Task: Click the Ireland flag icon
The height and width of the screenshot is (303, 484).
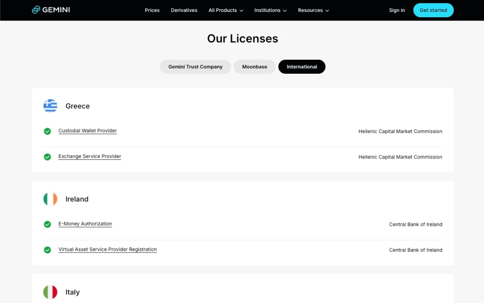Action: [x=50, y=199]
